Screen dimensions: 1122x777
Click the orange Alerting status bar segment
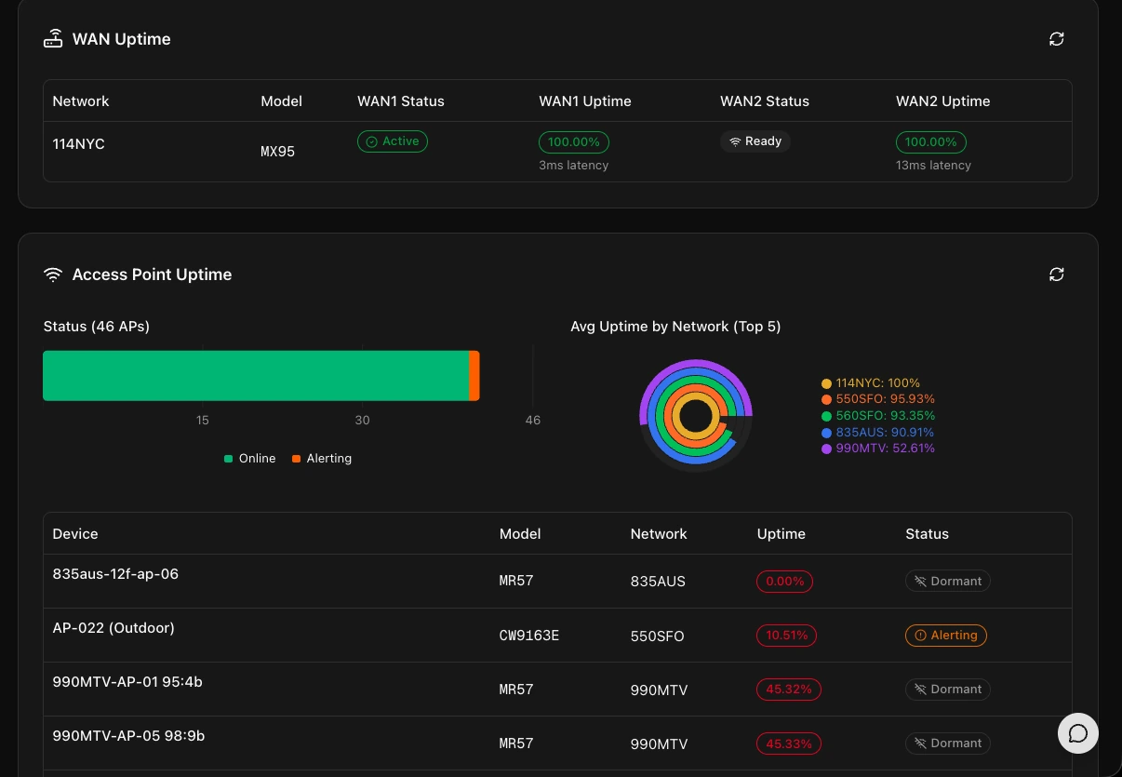pyautogui.click(x=474, y=376)
